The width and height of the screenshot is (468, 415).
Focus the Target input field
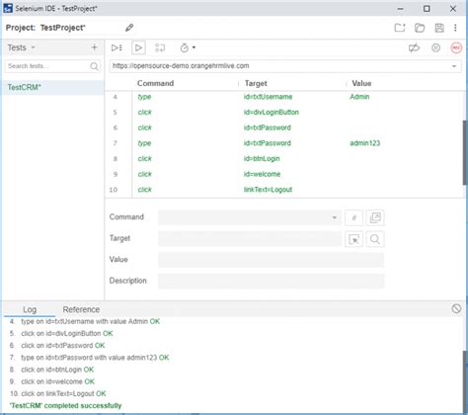click(x=250, y=239)
